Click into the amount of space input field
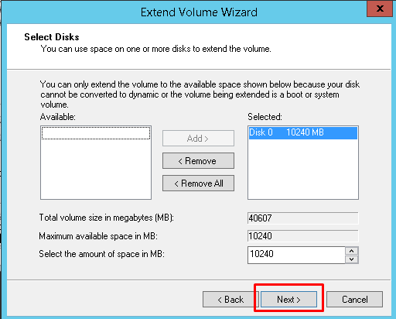396x319 pixels. click(x=296, y=255)
